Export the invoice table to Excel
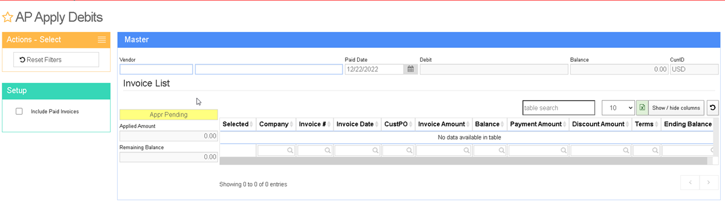This screenshot has height=223, width=725. pyautogui.click(x=642, y=108)
